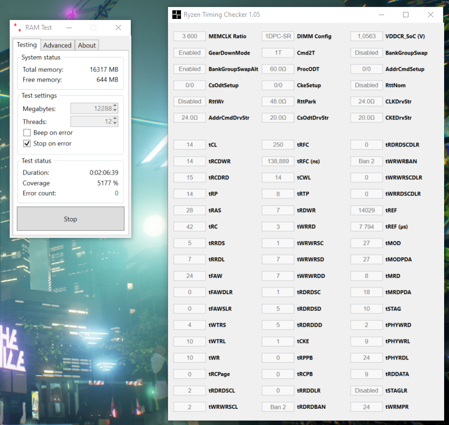
Task: Uncheck the Stop on error checkbox
Action: pos(27,144)
